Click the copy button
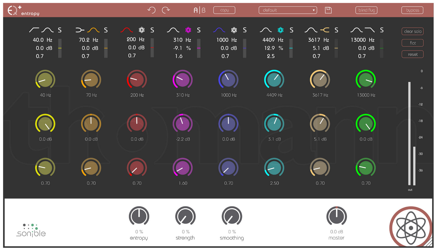437x250 pixels. (224, 10)
